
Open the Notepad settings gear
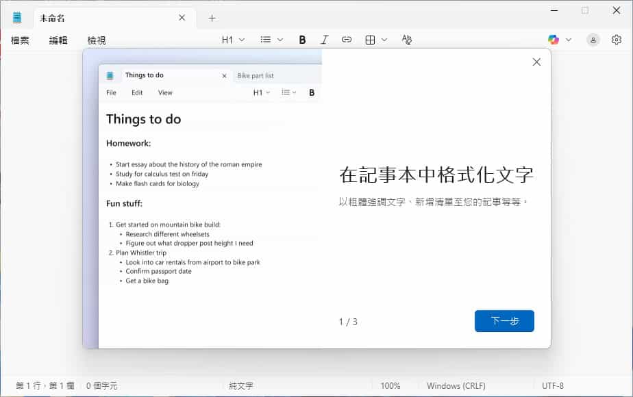click(617, 40)
